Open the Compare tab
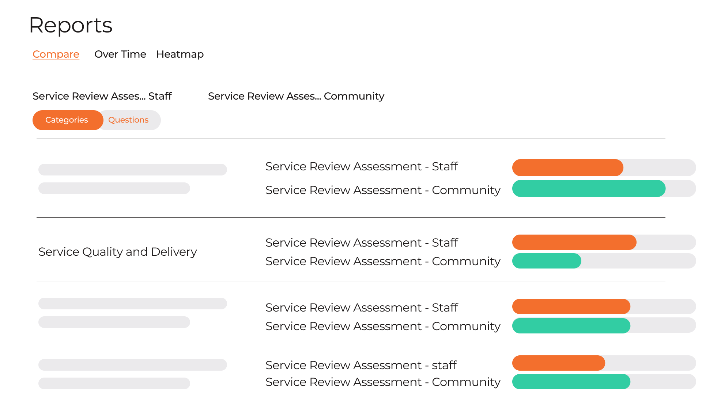Viewport: 702px width, 394px height. (56, 54)
